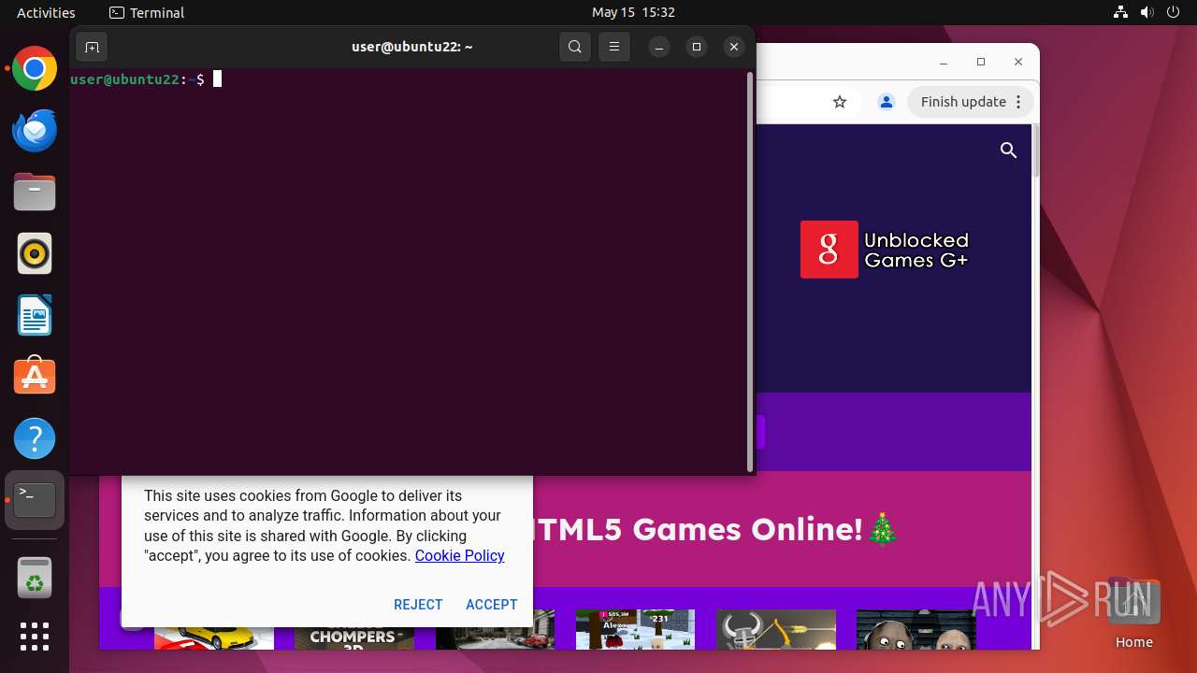Minimize the Chrome window
The image size is (1197, 673).
(944, 62)
